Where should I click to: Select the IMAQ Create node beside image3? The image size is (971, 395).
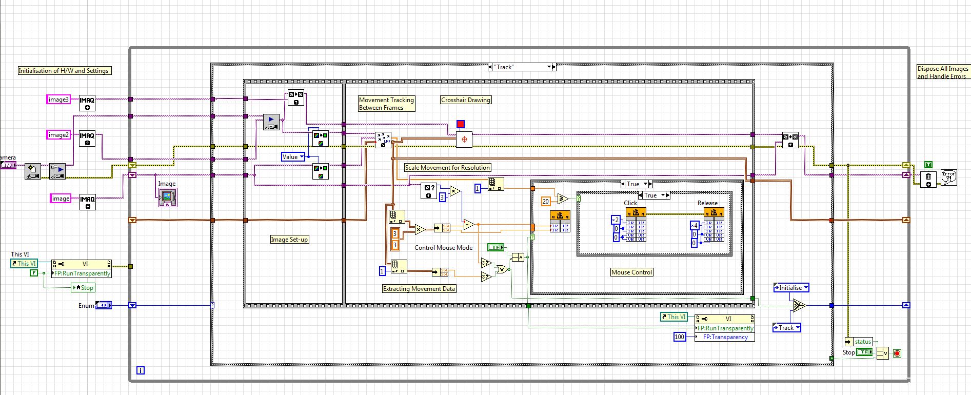pyautogui.click(x=87, y=103)
